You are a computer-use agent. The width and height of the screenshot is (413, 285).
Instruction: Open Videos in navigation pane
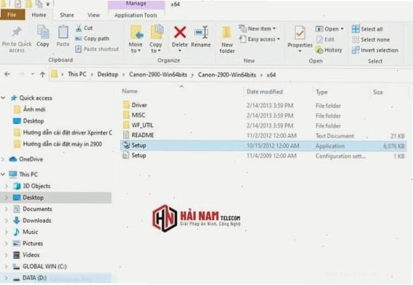26,255
